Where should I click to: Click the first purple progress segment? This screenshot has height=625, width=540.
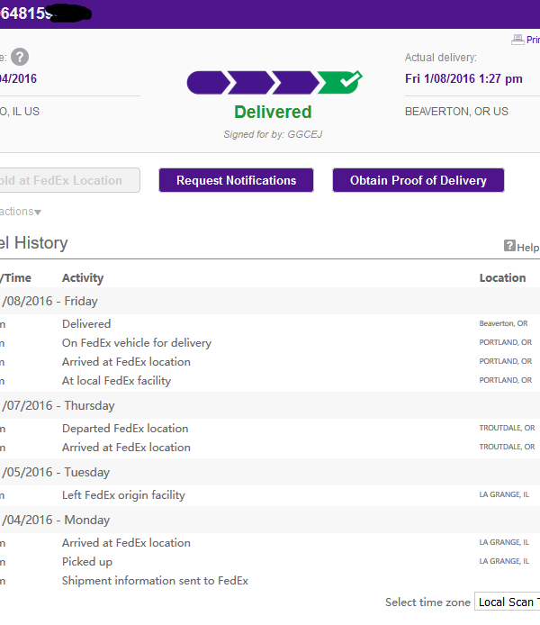point(208,83)
